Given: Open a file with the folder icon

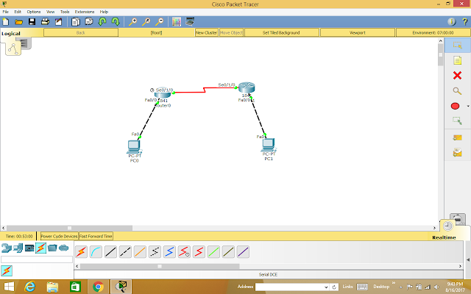Looking at the screenshot, I should coord(18,22).
